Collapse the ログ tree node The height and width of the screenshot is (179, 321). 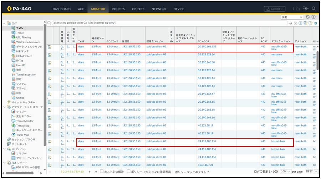[5, 23]
